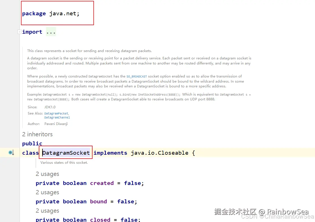Viewport: 315px width, 222px height.
Task: Click the bound field name
Action: [98, 201]
